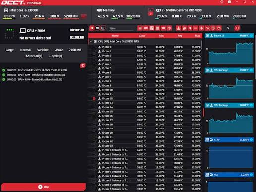This screenshot has height=192, width=256.
Task: Click the Memory module icon
Action: pyautogui.click(x=99, y=10)
